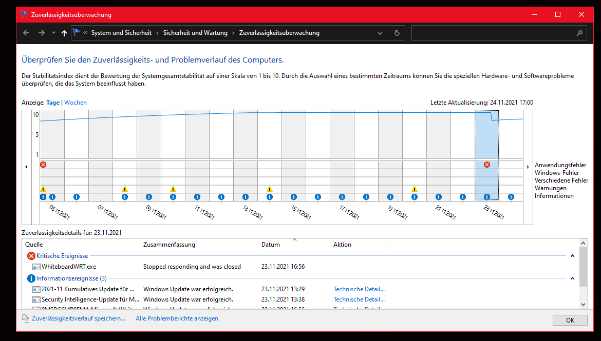Image resolution: width=601 pixels, height=341 pixels.
Task: Expand chevron after 'System und Sicherheit'
Action: 157,33
